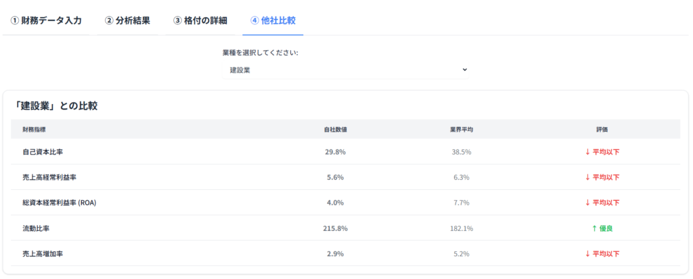Click the 総資本経常利益率 (ROA) row label
The image size is (693, 279).
tap(60, 203)
